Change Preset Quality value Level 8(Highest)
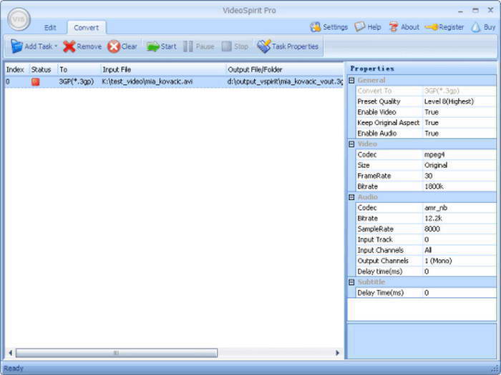Image resolution: width=501 pixels, height=375 pixels. pyautogui.click(x=459, y=101)
